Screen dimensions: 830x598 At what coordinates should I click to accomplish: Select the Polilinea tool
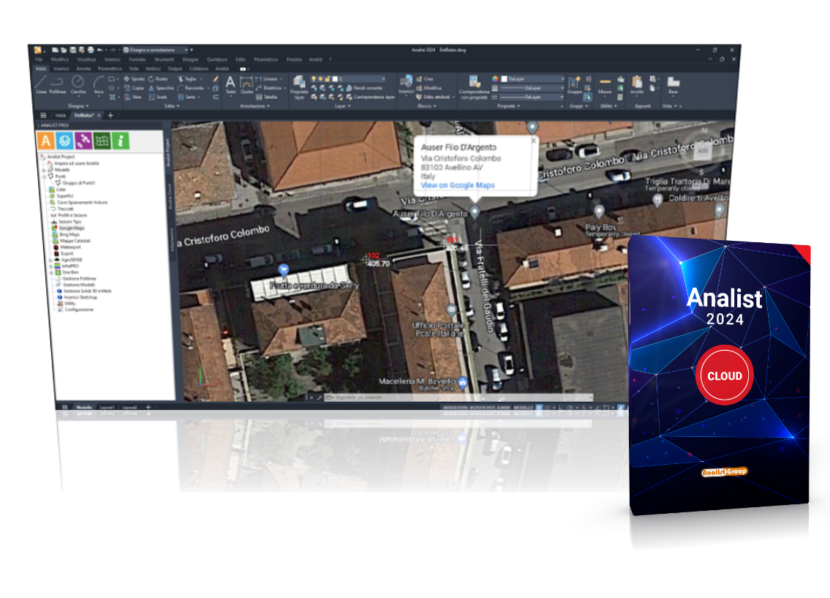pos(58,84)
